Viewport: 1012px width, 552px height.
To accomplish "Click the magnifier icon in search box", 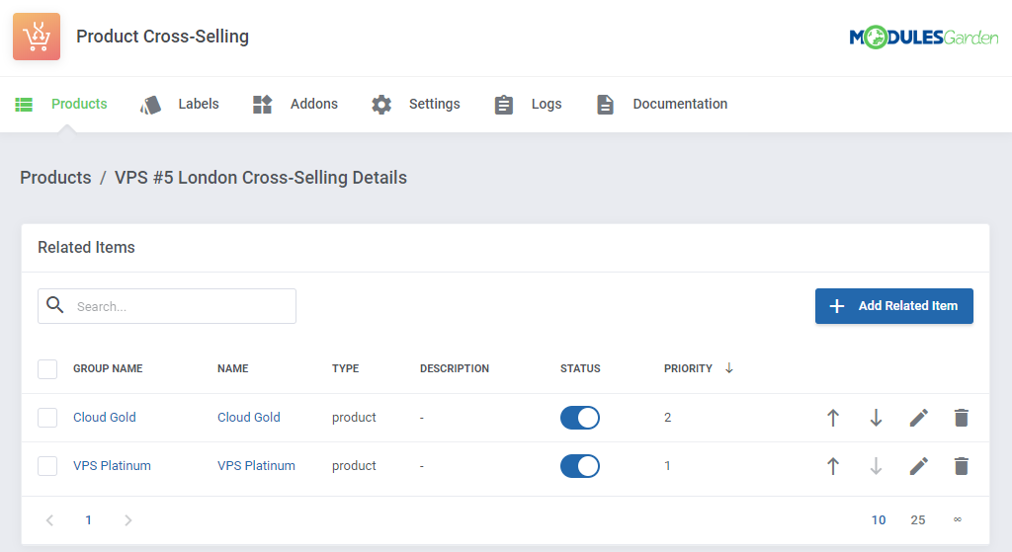I will 55,305.
